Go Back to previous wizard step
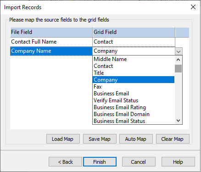 (x=65, y=162)
